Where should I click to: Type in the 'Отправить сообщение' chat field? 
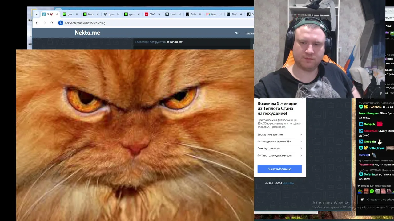(x=376, y=200)
